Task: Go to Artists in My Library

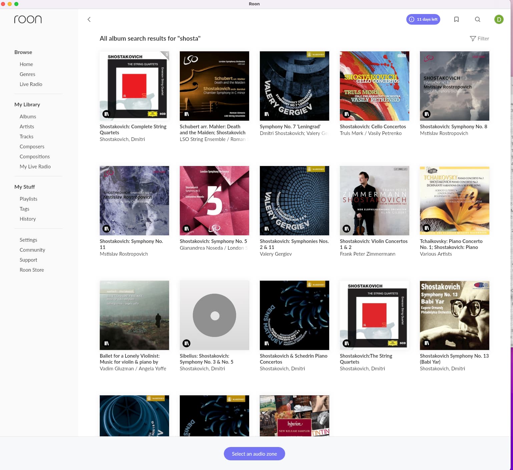Action: pos(27,127)
